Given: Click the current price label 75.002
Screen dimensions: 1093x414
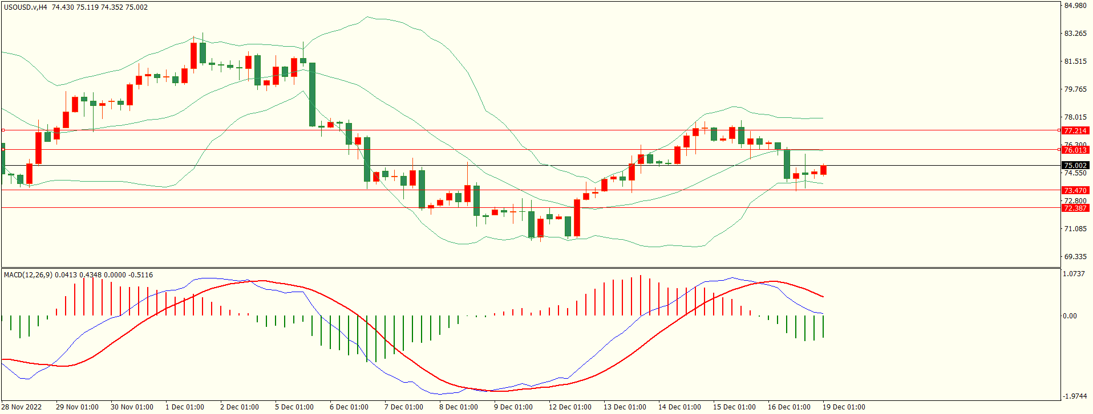Looking at the screenshot, I should tap(1075, 166).
